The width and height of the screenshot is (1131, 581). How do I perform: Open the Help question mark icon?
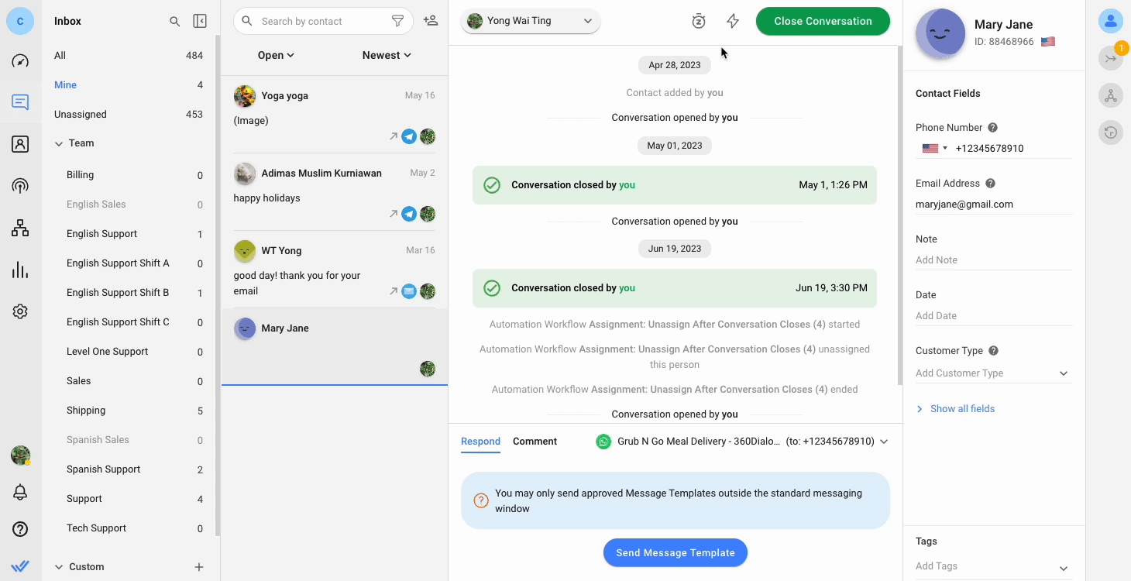[x=20, y=530]
